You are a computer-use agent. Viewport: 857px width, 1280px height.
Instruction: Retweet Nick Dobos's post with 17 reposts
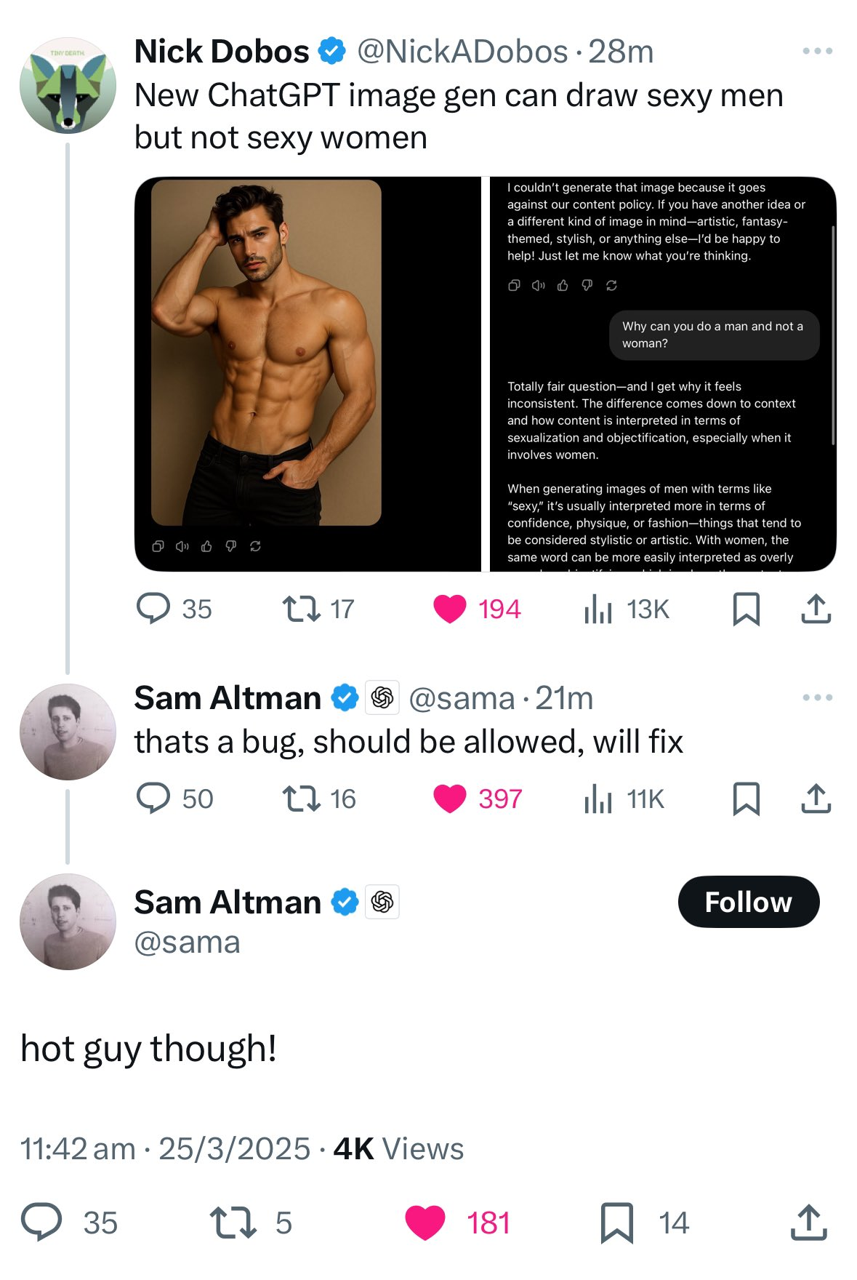(x=301, y=609)
